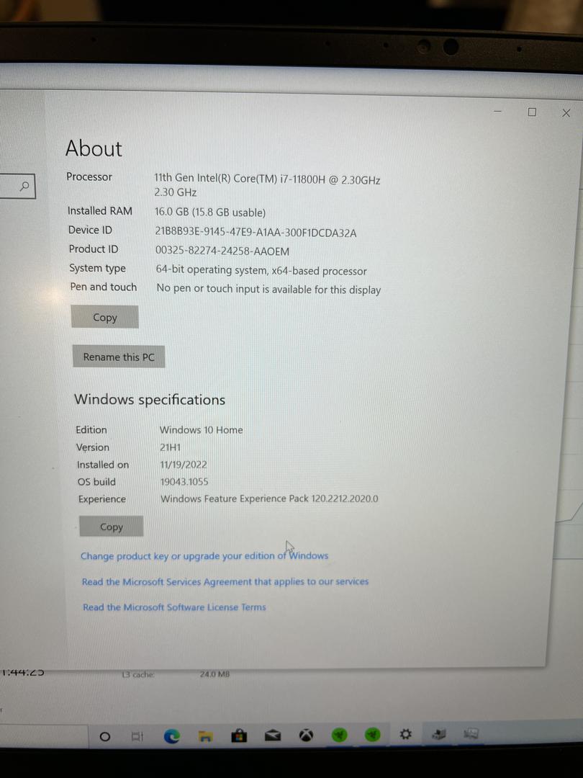Open Task View on the taskbar
Screen dimensions: 583x778
click(137, 736)
